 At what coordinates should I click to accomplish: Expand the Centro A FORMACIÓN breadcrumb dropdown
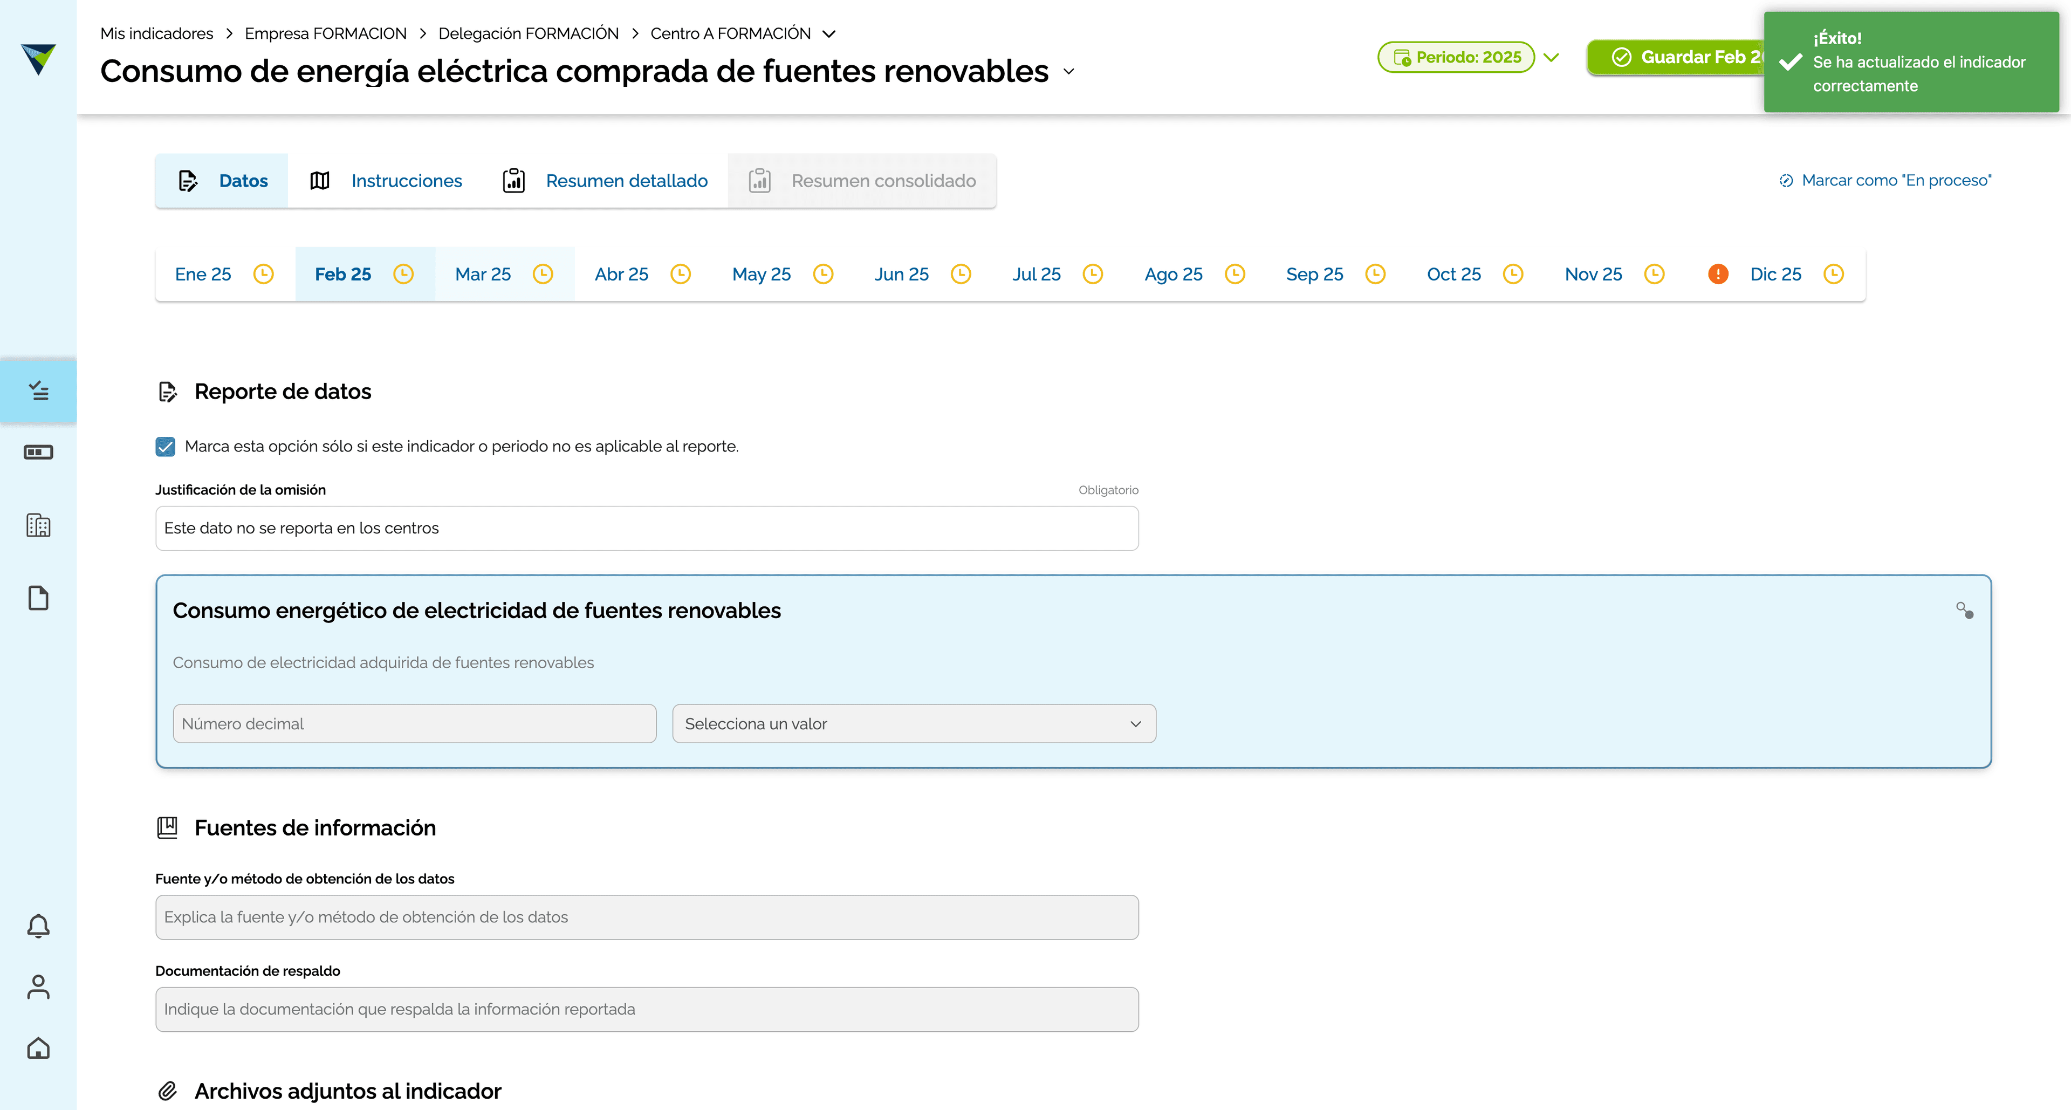[x=829, y=34]
